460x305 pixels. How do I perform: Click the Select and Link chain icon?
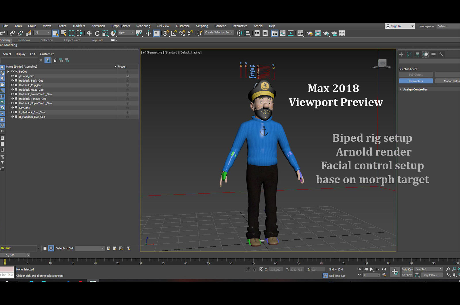[12, 33]
